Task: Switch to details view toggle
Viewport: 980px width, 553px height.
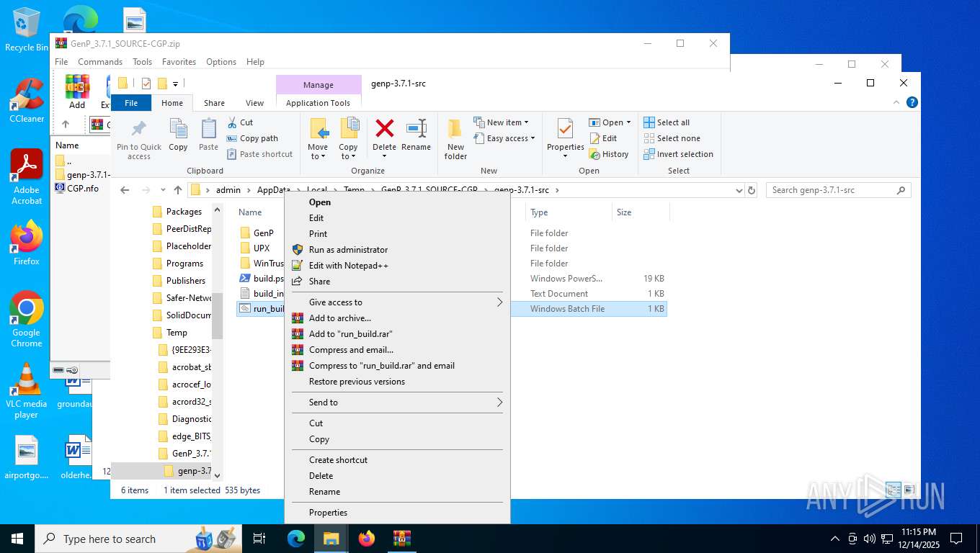Action: click(x=894, y=490)
